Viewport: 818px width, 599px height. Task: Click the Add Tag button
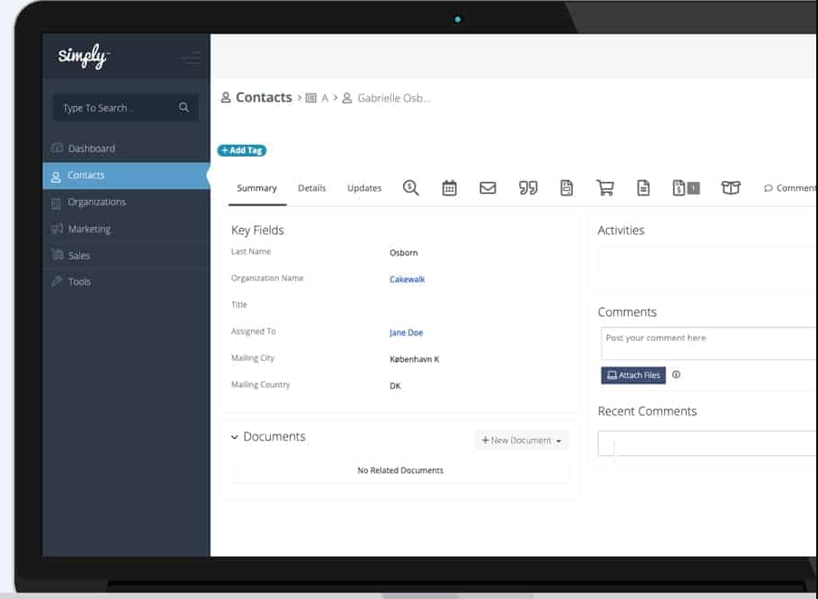click(x=242, y=150)
